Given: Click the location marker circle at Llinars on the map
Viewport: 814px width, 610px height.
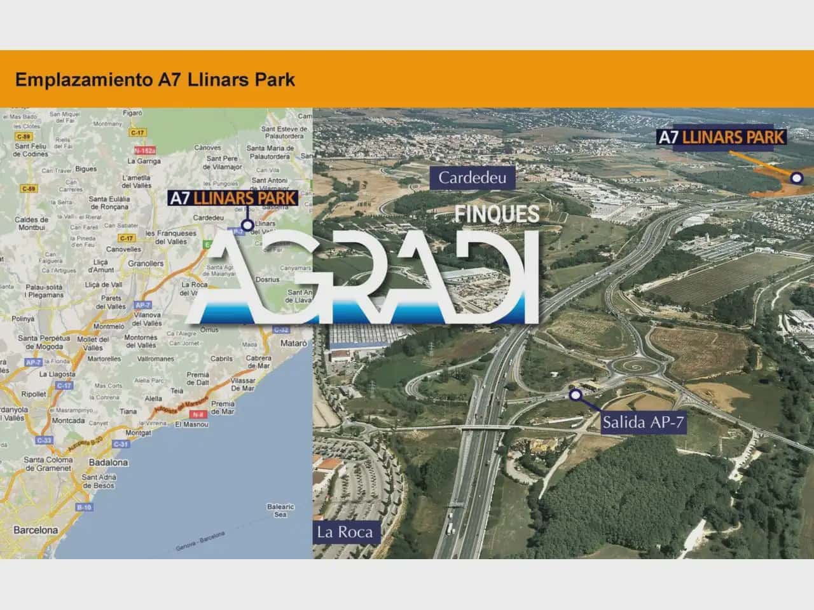Looking at the screenshot, I should pyautogui.click(x=247, y=226).
